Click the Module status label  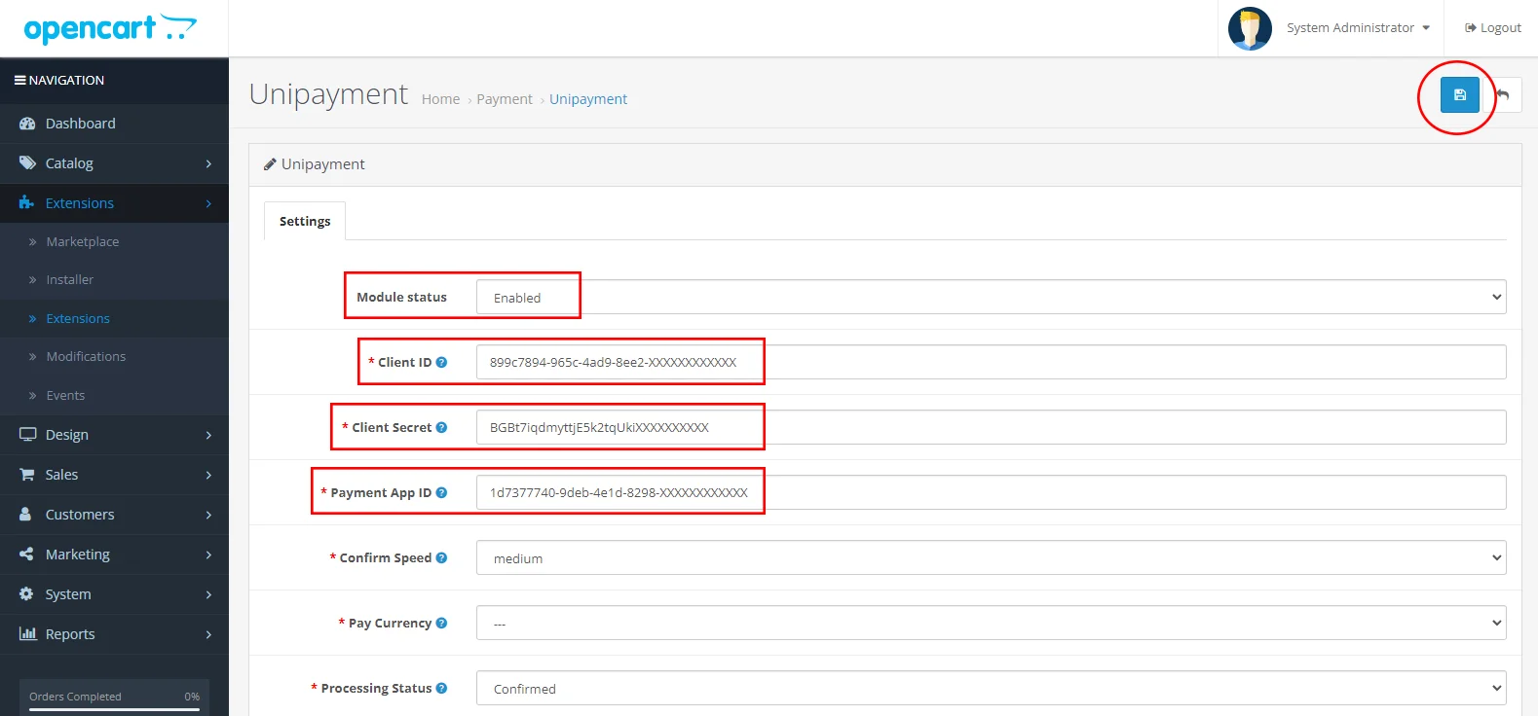401,297
